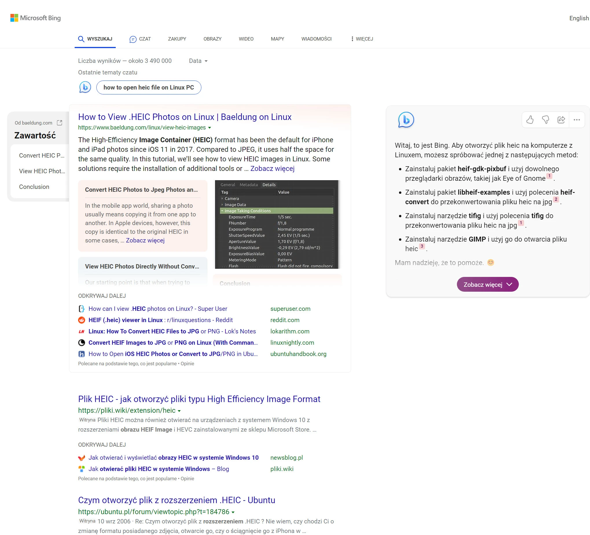Select 'View HEIC Phot...' in Zawartość list
The image size is (590, 535).
coord(42,171)
